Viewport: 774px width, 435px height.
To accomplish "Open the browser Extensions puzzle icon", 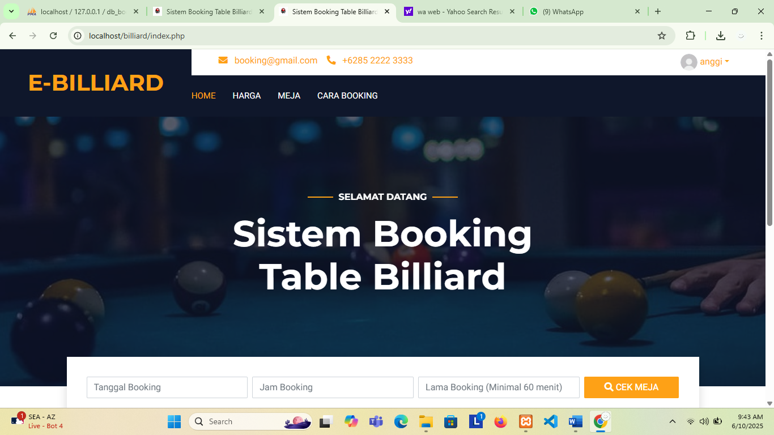I will tap(690, 36).
